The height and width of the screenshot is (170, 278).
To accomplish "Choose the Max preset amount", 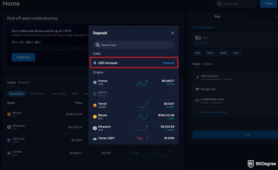I will pyautogui.click(x=236, y=53).
